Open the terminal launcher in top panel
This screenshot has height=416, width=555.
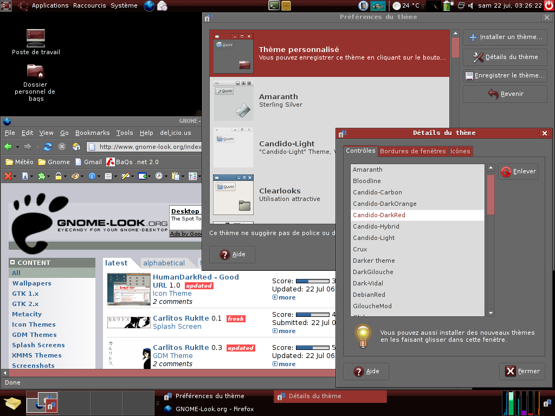(274, 5)
